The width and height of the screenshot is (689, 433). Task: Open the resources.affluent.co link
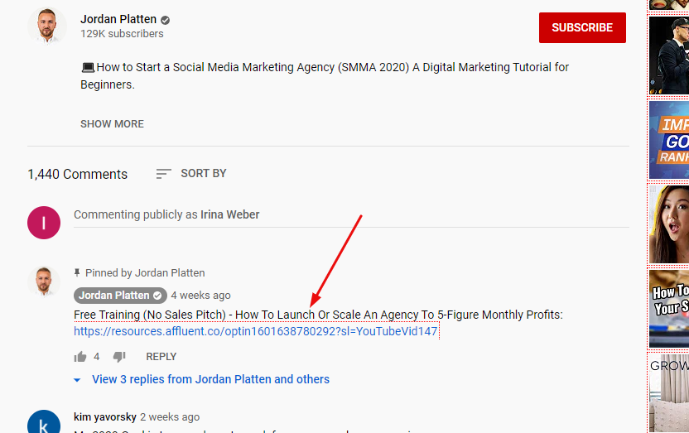pos(256,331)
